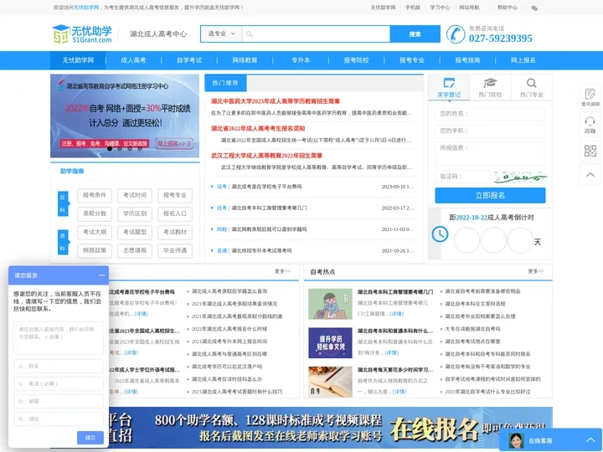
Task: Open the 网络教育 navigation menu item
Action: pyautogui.click(x=245, y=60)
